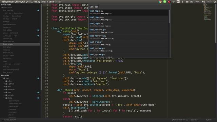
Task: Expand the data_dir folder arrow
Action: [4, 89]
